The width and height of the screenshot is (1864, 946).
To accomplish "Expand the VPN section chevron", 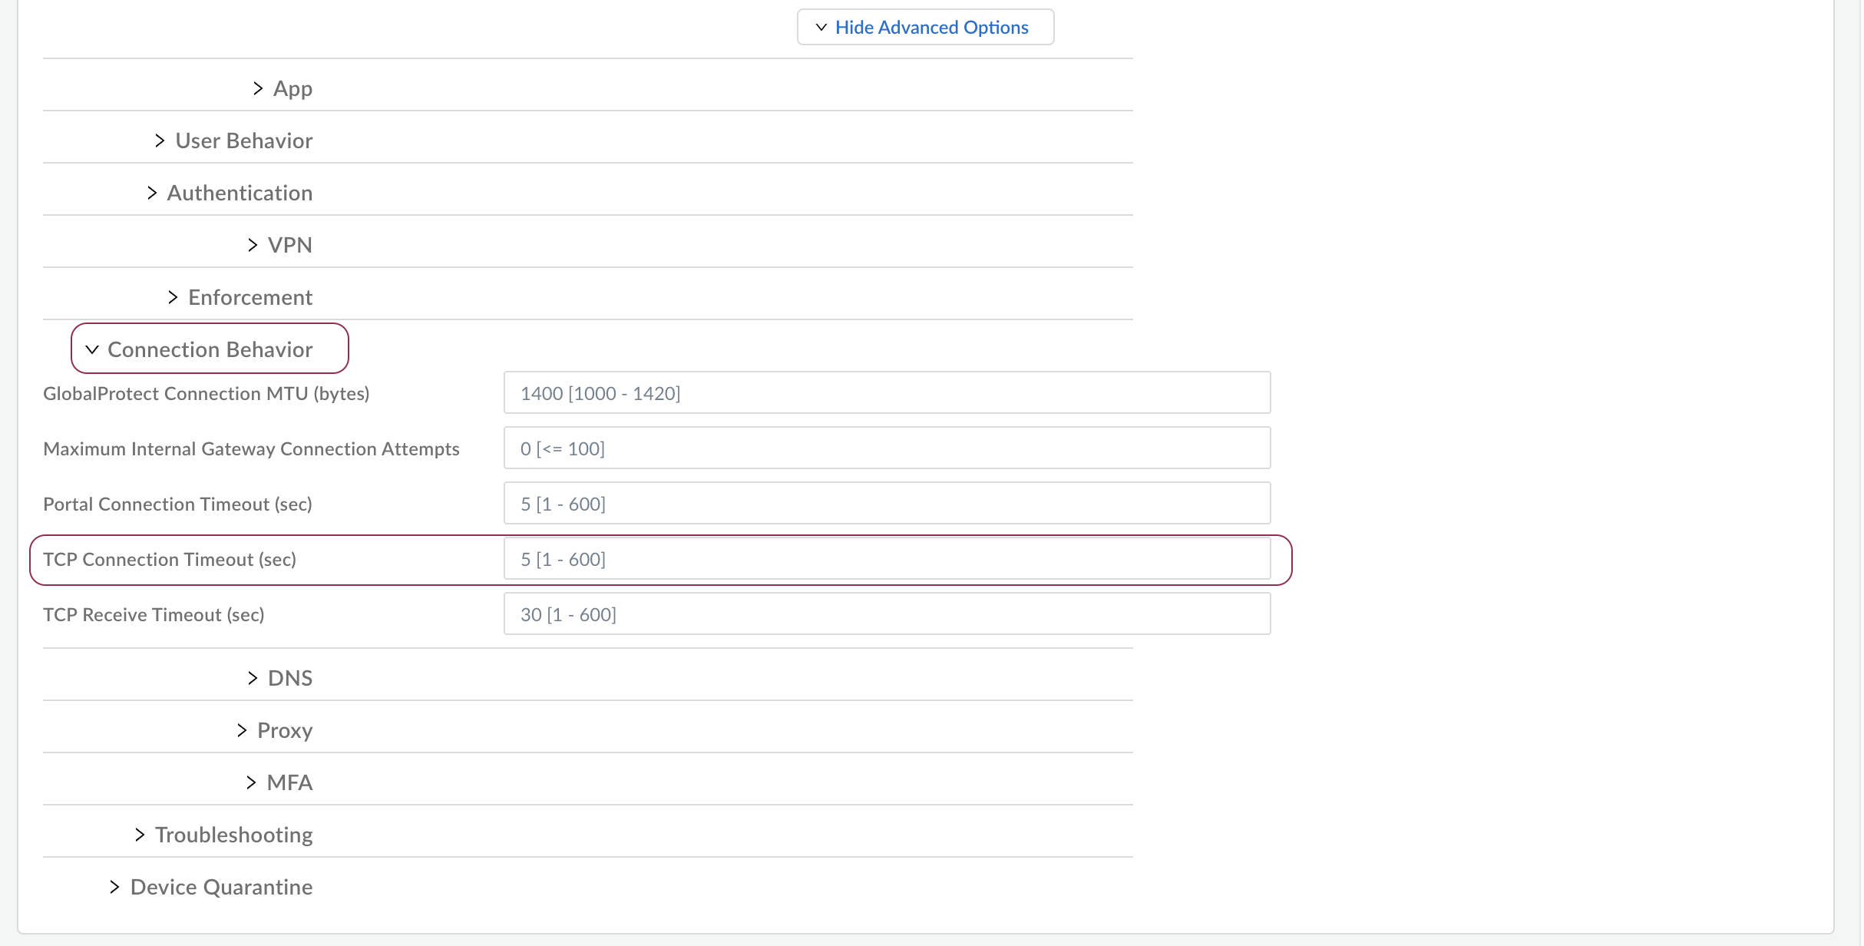I will tap(253, 245).
